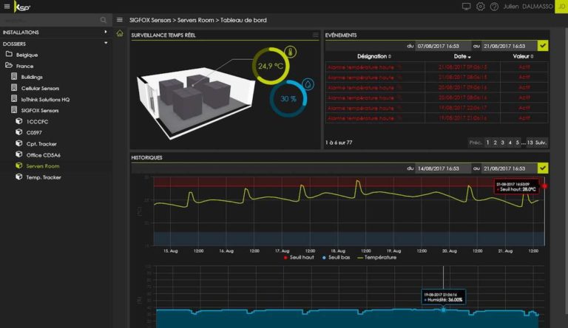Viewport: 568px width, 328px height.
Task: Select Temp. Tracker in the folder tree
Action: point(43,177)
